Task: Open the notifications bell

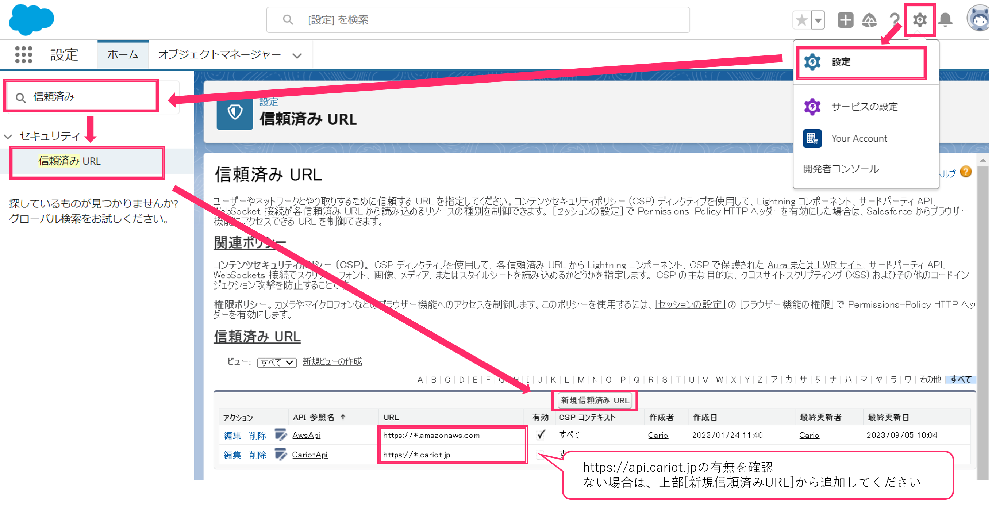Action: tap(945, 20)
